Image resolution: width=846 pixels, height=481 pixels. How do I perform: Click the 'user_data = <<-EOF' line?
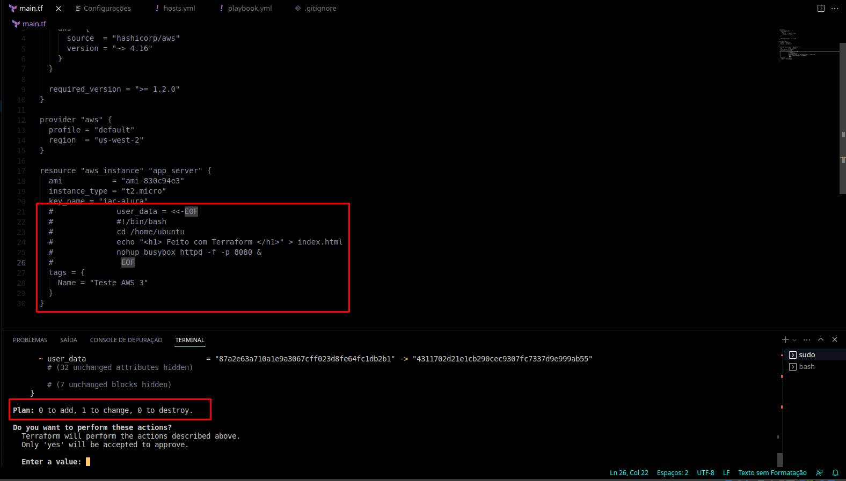click(x=157, y=212)
